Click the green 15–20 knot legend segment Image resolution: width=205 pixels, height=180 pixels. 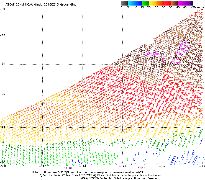[146, 3]
